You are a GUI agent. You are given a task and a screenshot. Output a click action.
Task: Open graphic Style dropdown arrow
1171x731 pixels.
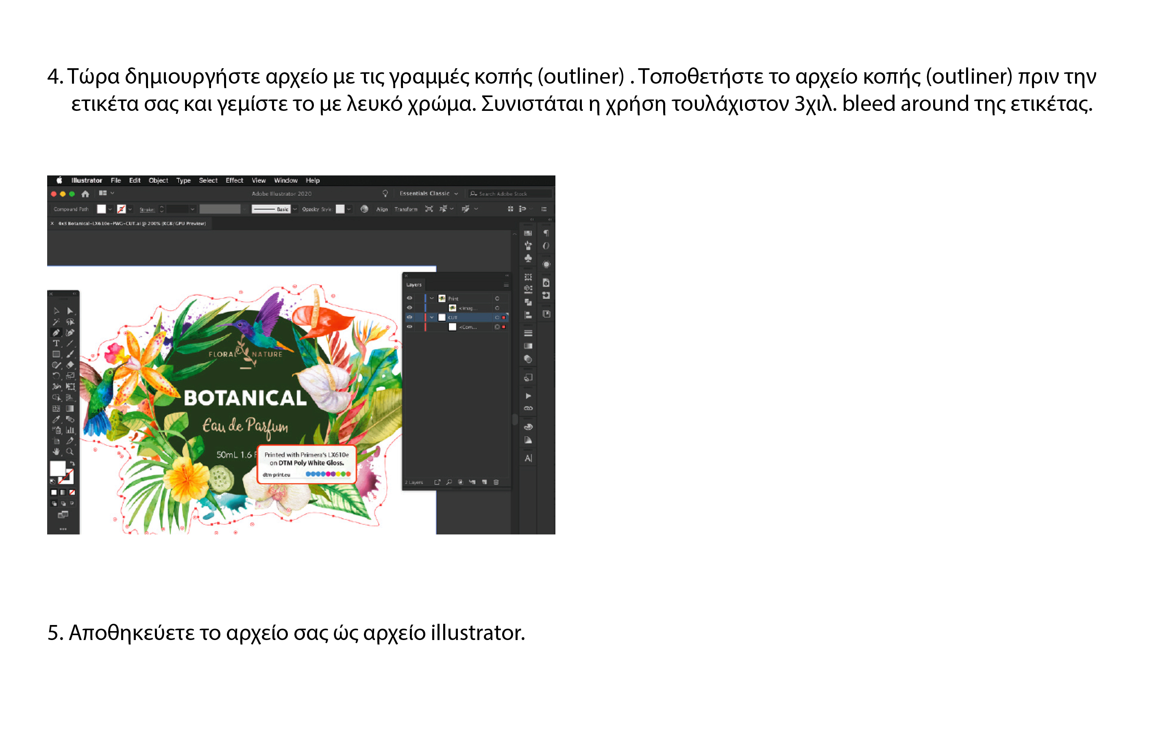tap(349, 209)
